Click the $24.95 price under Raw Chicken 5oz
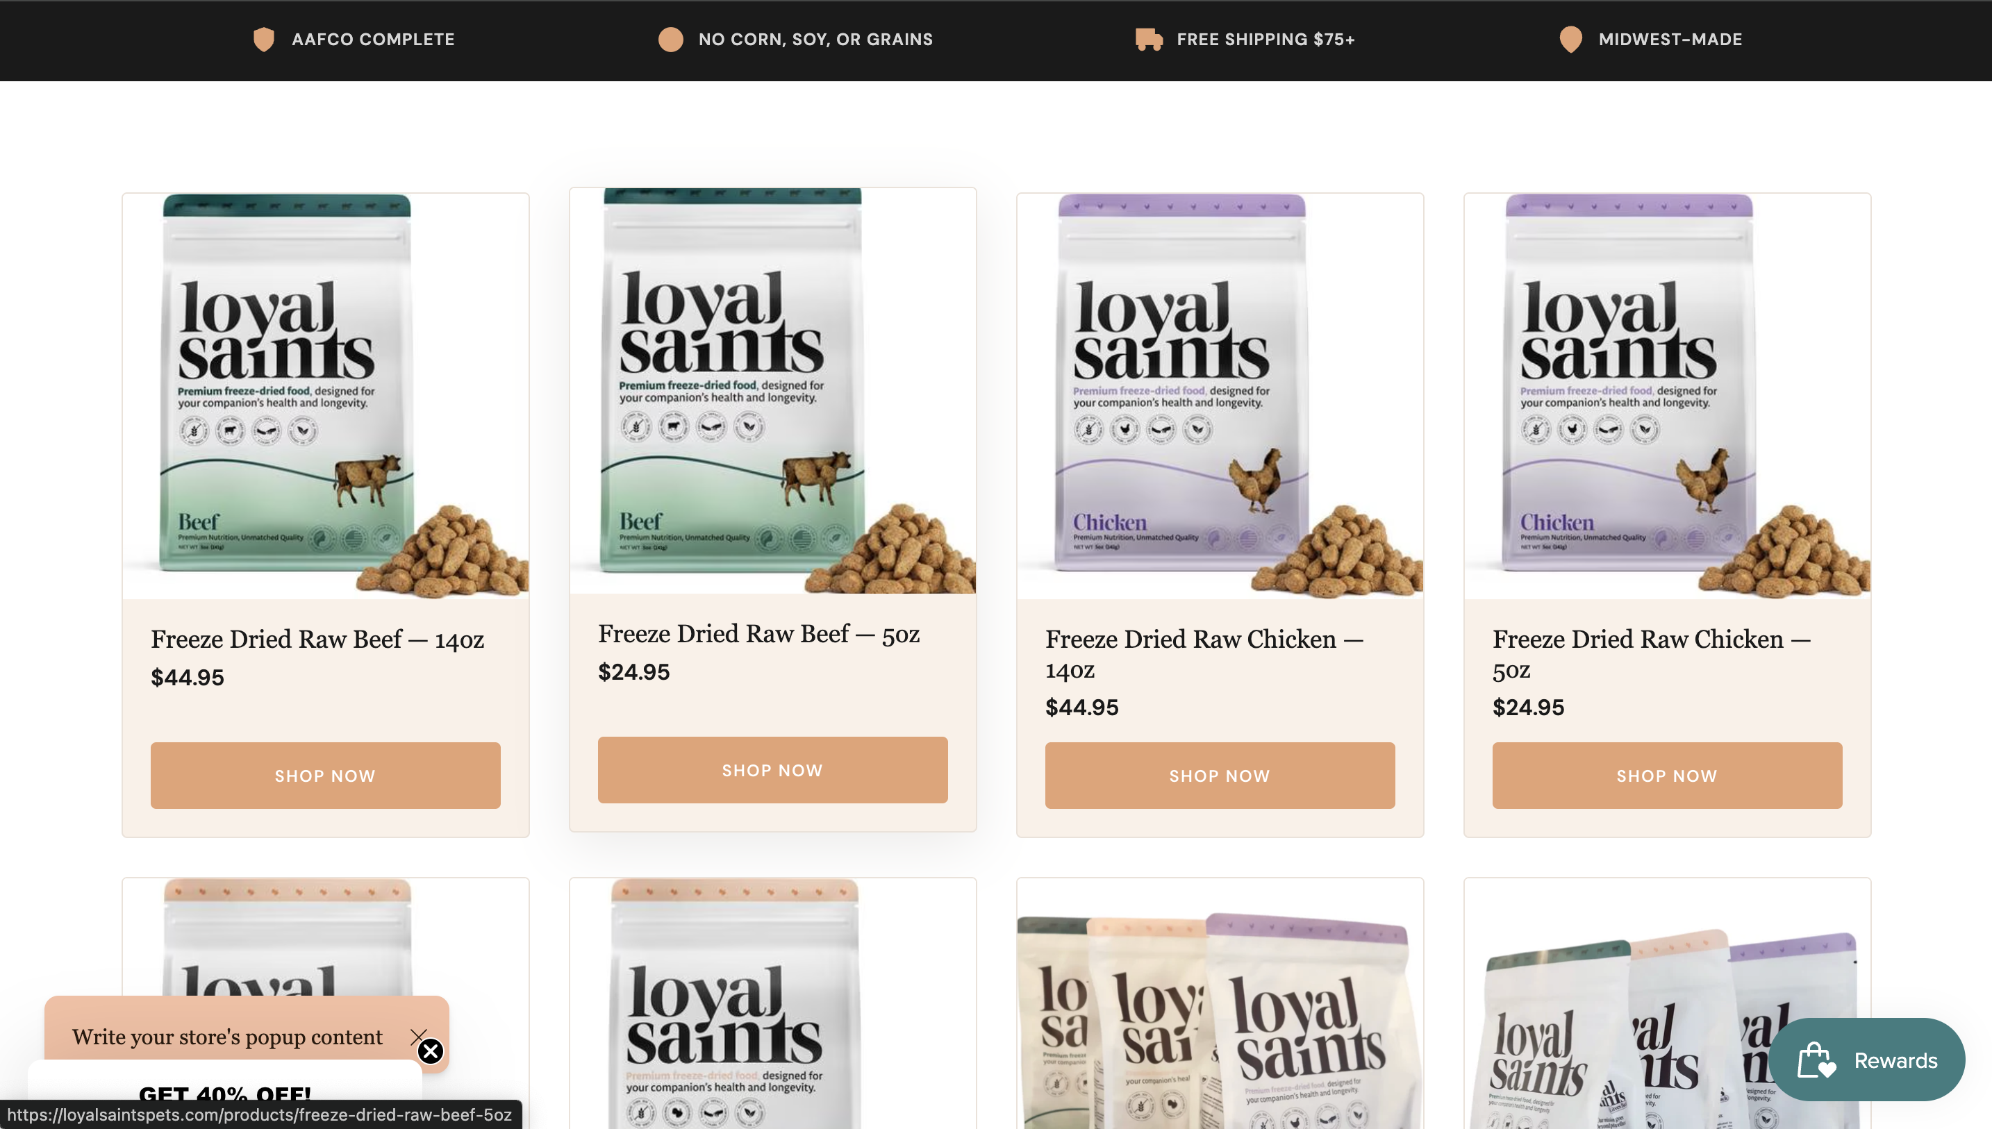This screenshot has width=1992, height=1129. 1528,707
